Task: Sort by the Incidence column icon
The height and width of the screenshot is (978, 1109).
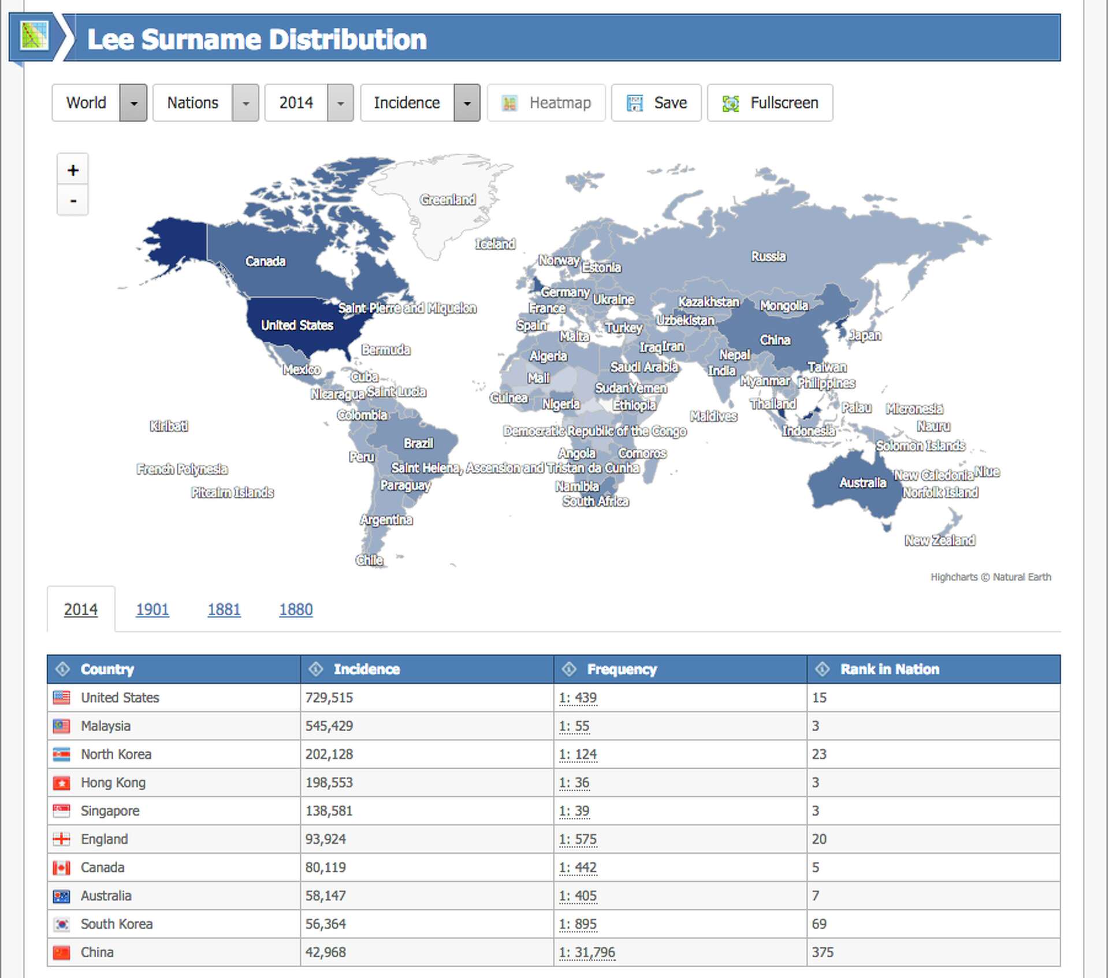Action: 315,669
